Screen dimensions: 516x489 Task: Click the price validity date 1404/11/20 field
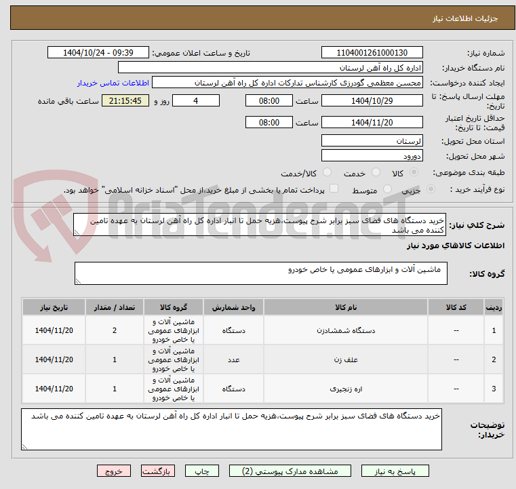pyautogui.click(x=372, y=122)
